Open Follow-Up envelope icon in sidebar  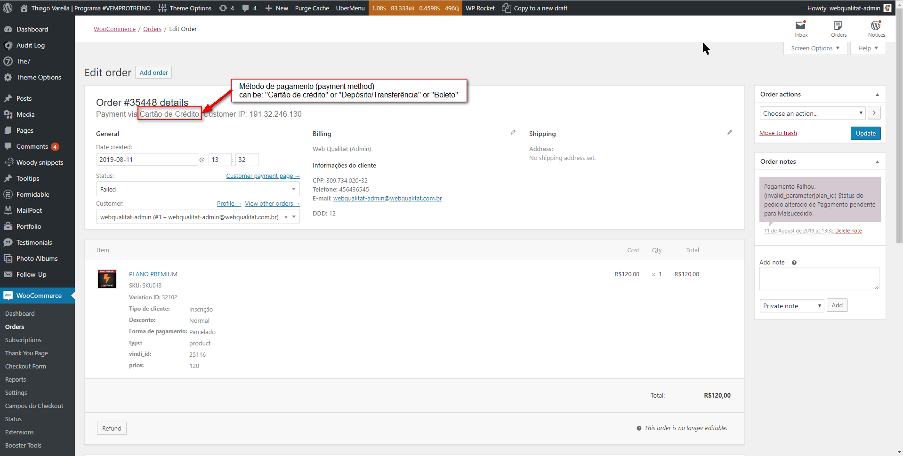point(8,274)
